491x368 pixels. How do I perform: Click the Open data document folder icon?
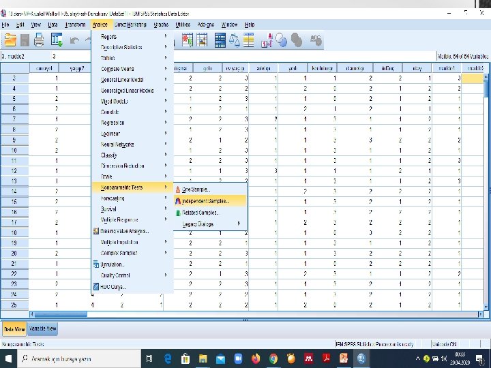(10, 40)
